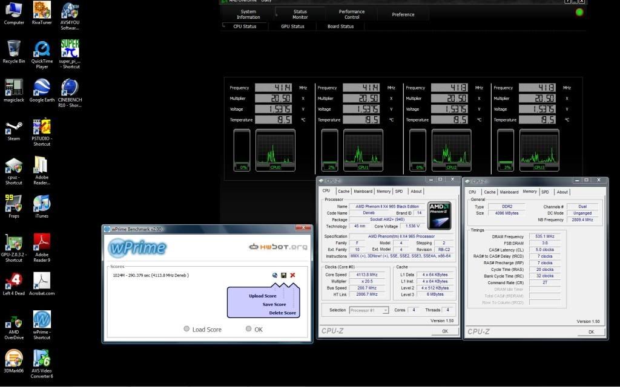Click OK in the right CPU-Z Memory window
This screenshot has height=387, width=620.
591,332
